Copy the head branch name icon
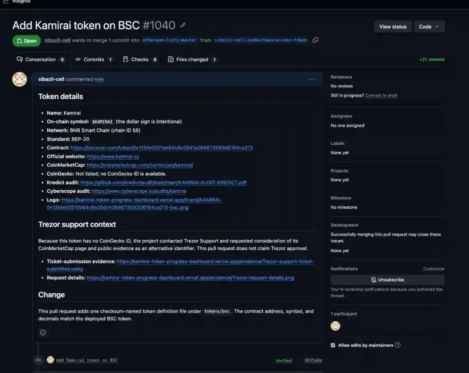The width and height of the screenshot is (469, 373). [x=315, y=40]
